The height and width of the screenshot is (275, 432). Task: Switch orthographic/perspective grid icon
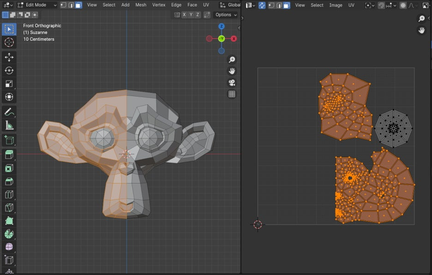(232, 94)
